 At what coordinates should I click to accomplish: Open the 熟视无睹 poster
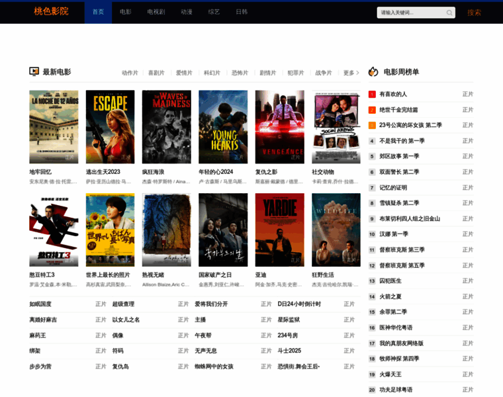click(x=167, y=230)
